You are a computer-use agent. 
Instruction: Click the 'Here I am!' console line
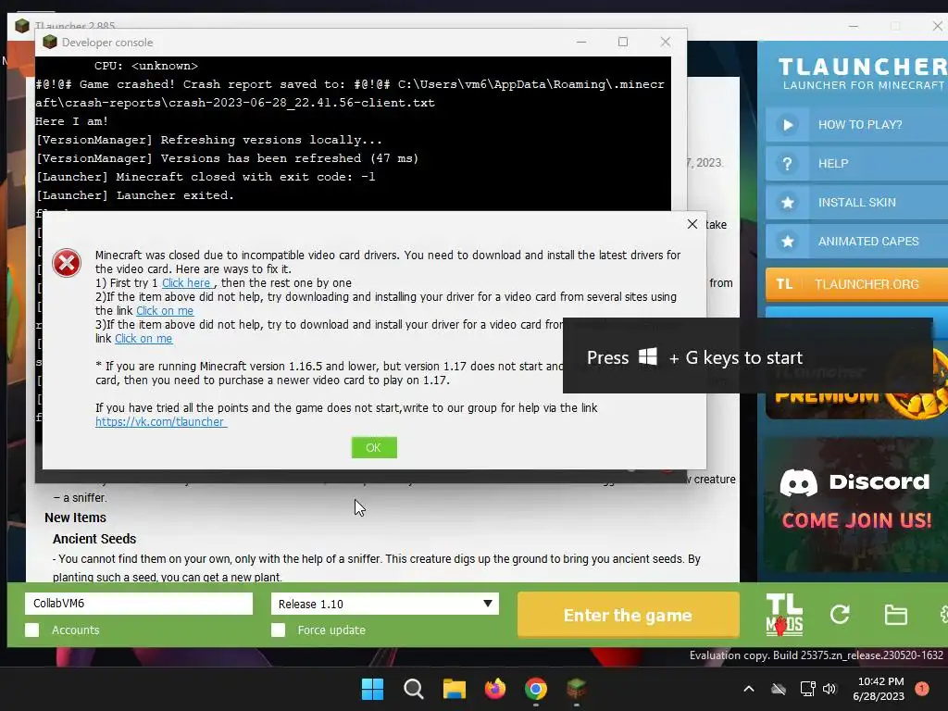(x=71, y=121)
